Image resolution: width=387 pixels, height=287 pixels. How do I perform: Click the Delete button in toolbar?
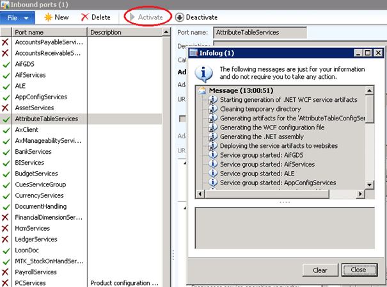(x=95, y=17)
